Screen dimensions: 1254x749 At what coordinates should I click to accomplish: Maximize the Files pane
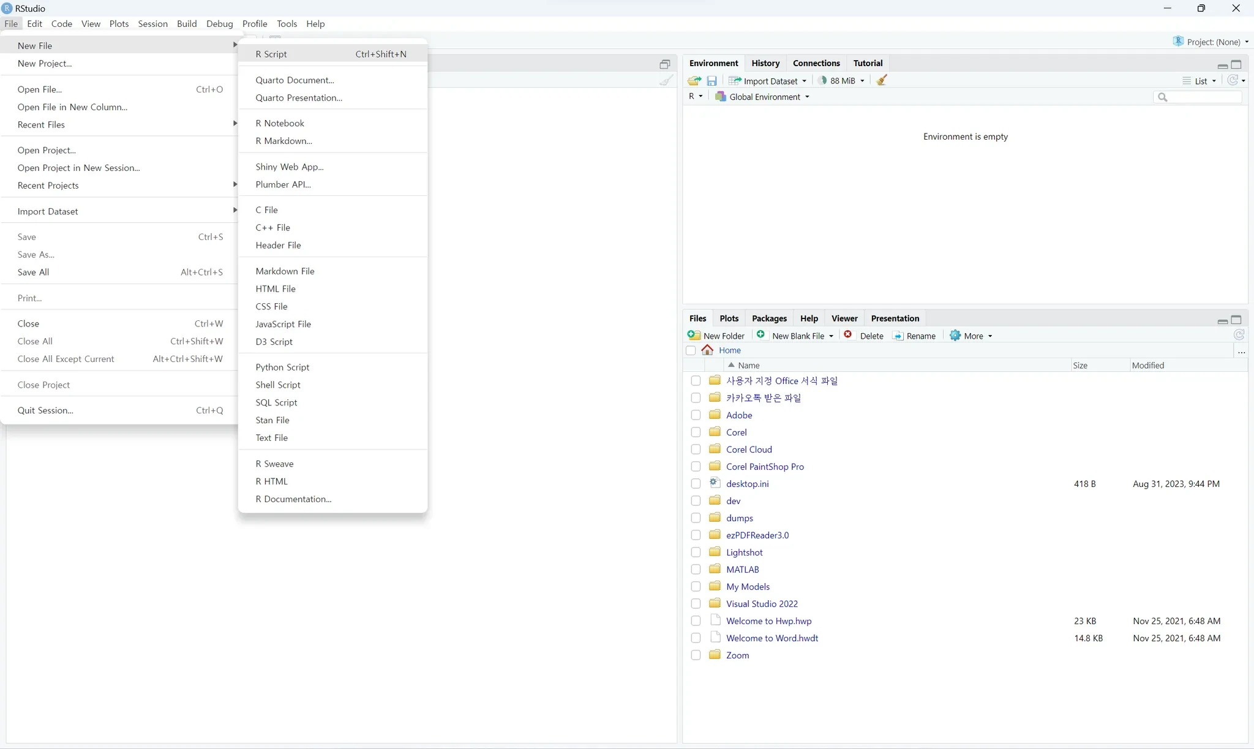(1236, 320)
